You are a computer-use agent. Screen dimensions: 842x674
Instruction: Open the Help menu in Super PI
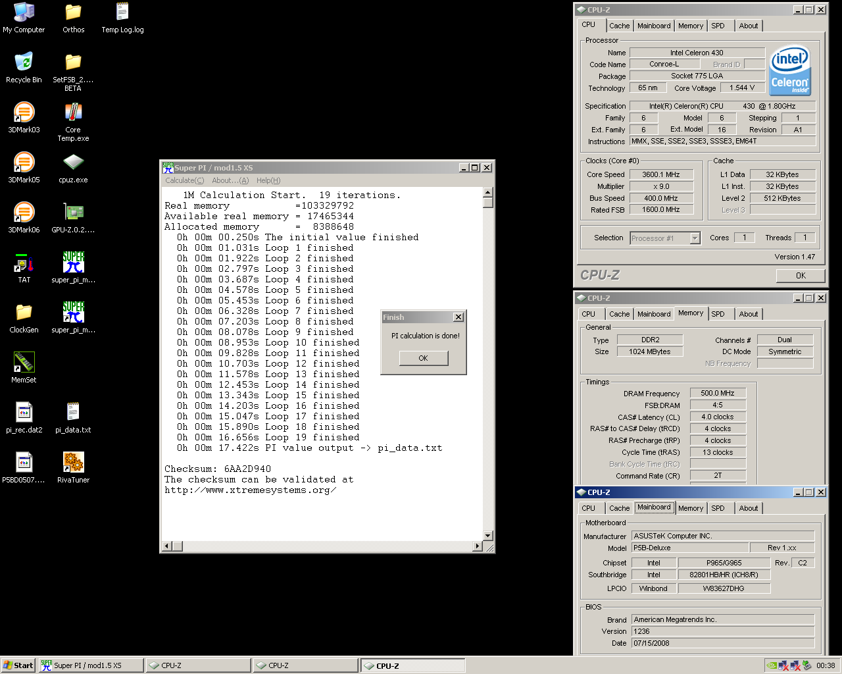tap(268, 180)
